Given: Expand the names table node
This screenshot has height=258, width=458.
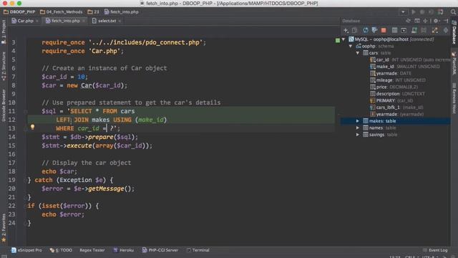Looking at the screenshot, I should pyautogui.click(x=358, y=128).
